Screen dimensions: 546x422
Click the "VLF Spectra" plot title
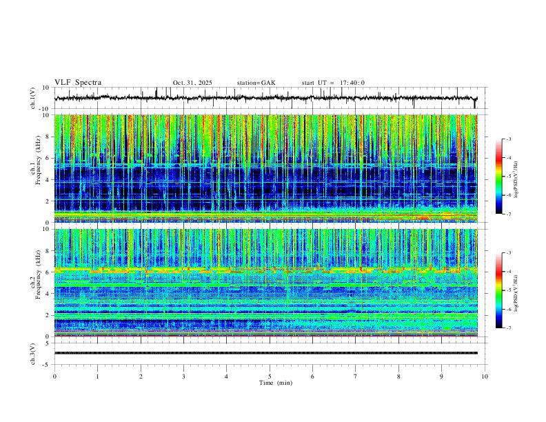[78, 83]
